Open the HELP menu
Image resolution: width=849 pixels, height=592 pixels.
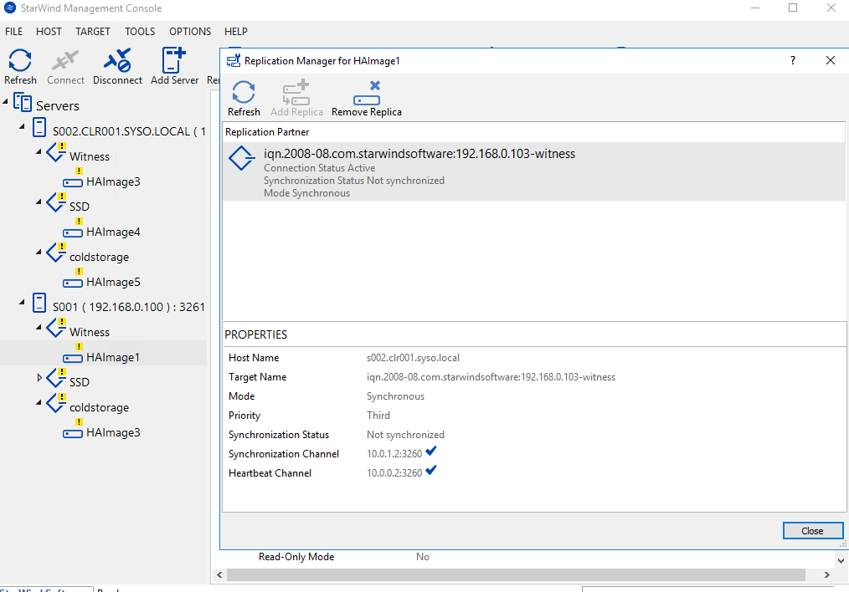pos(236,32)
